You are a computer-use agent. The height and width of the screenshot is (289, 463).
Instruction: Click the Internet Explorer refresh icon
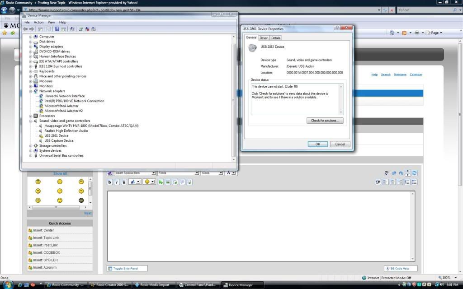tap(385, 10)
